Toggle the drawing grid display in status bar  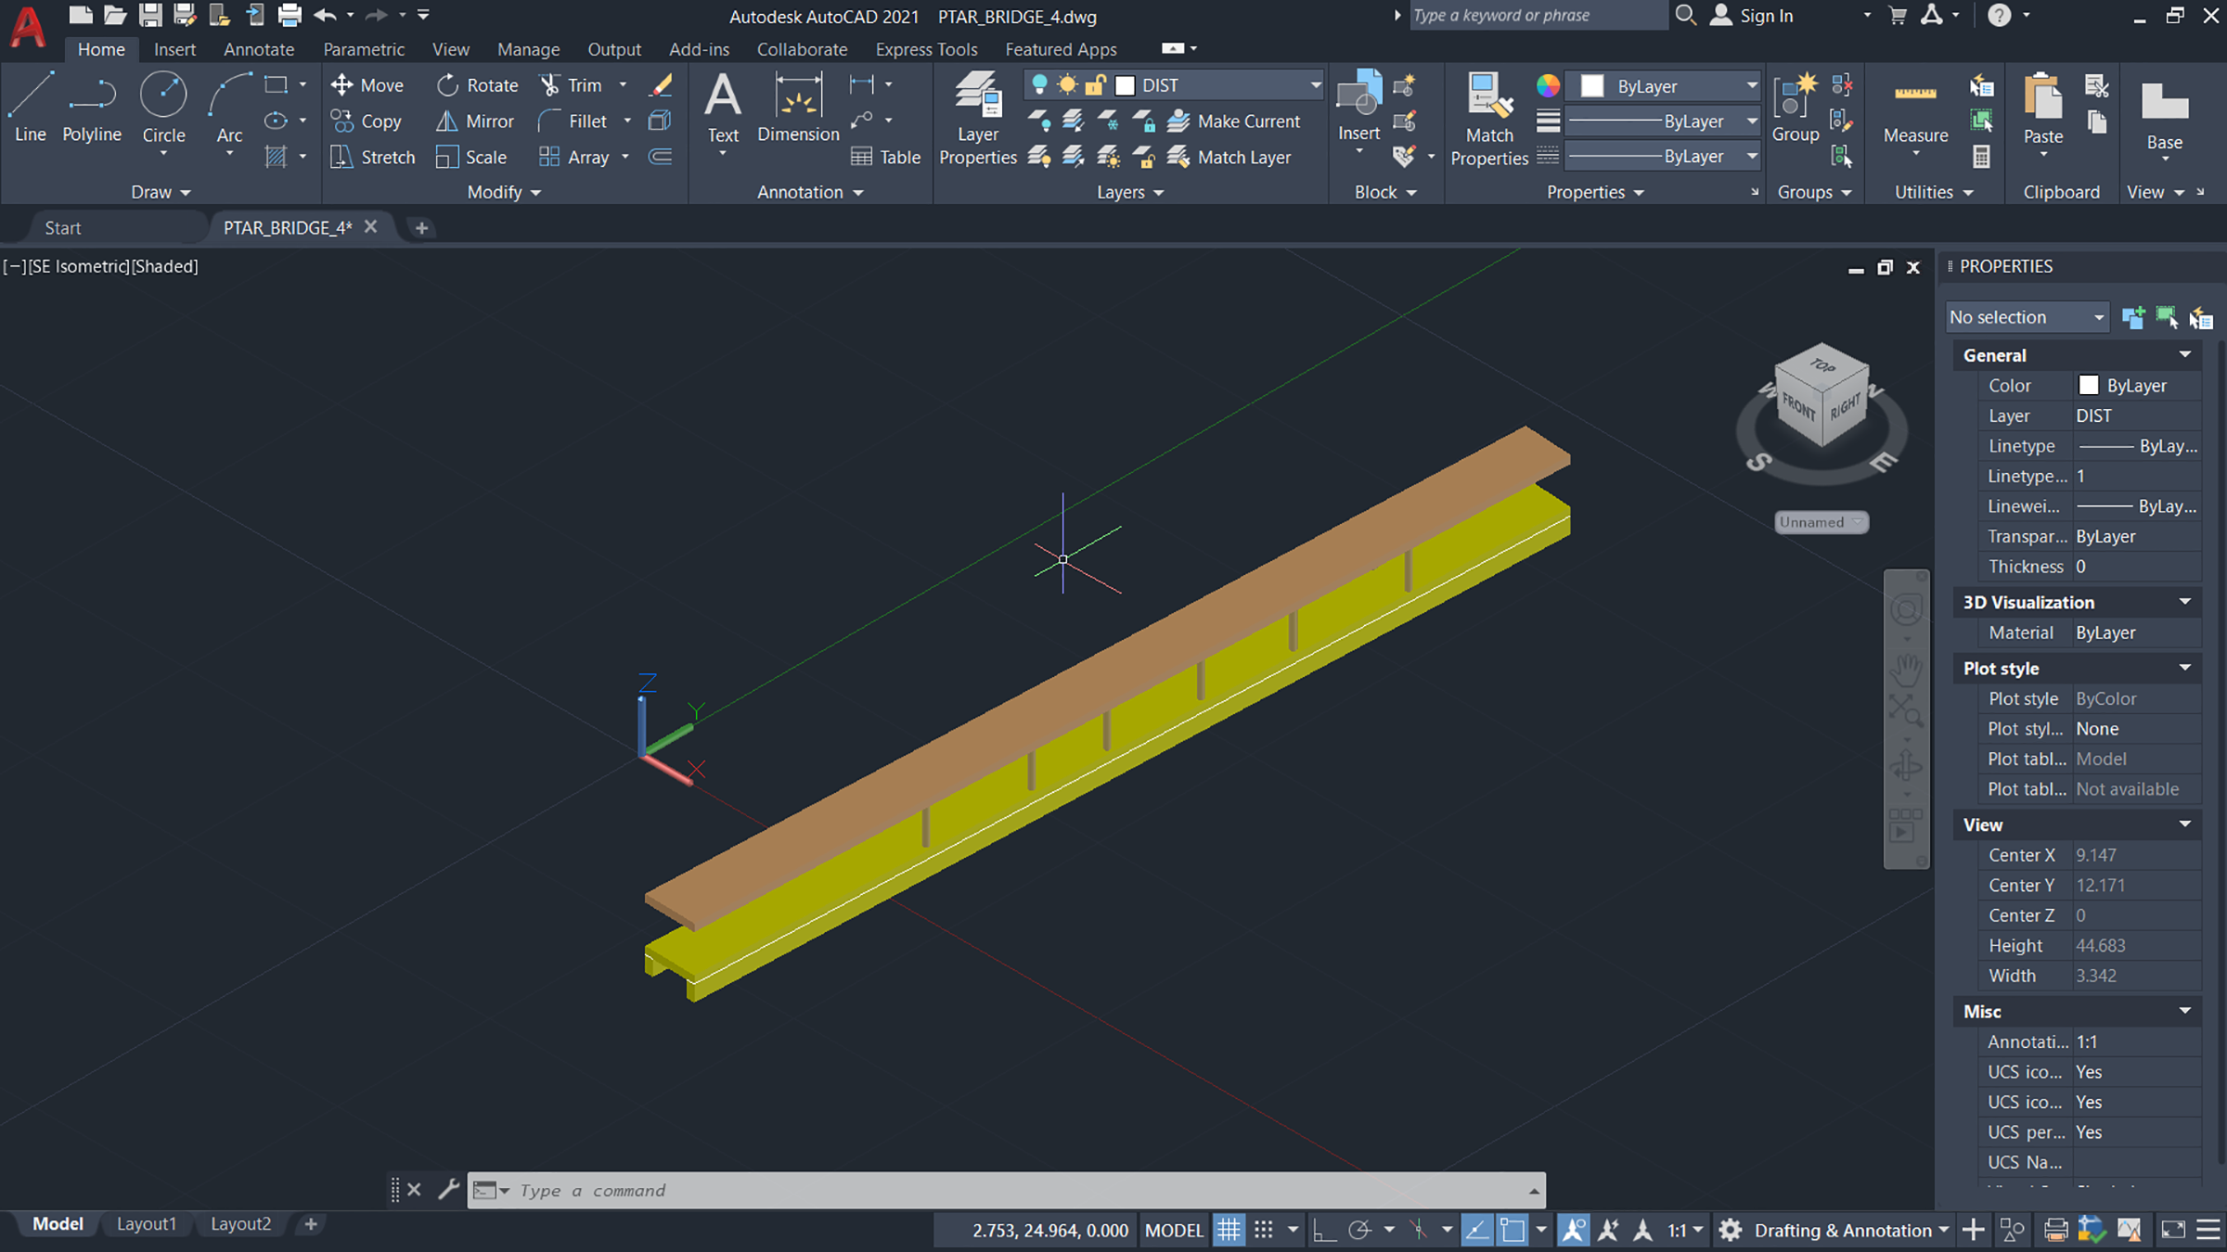click(x=1229, y=1230)
